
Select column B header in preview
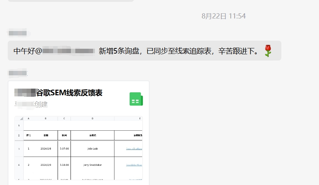pyautogui.click(x=46, y=119)
